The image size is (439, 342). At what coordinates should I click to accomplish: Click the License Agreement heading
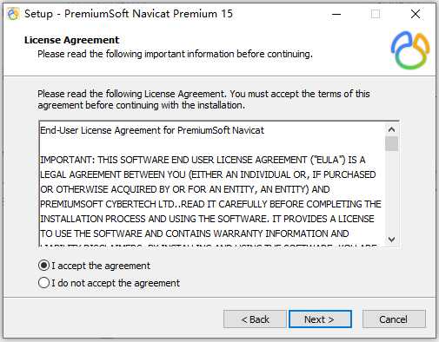(71, 40)
